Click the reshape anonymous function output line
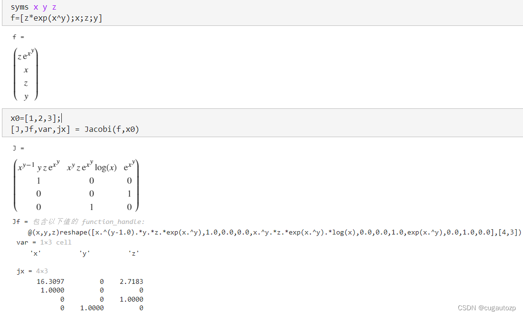Image resolution: width=523 pixels, height=316 pixels. (x=274, y=233)
